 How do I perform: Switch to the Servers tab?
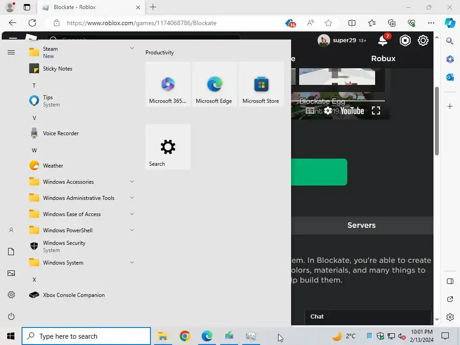point(362,225)
